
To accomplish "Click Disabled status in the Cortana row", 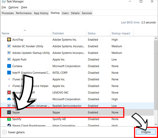I will (93, 66).
